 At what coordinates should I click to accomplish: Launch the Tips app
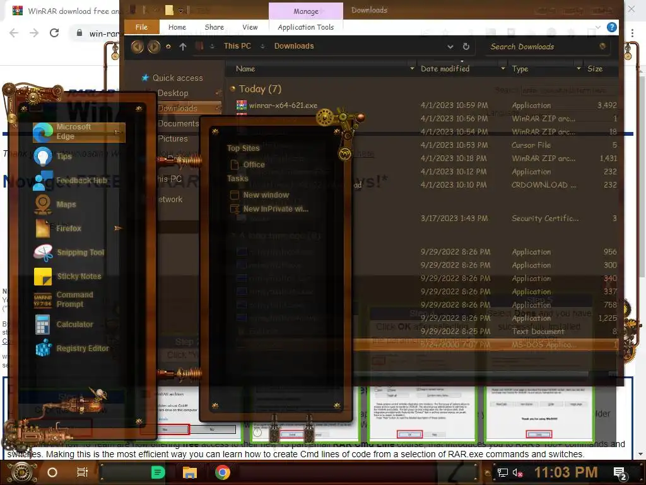click(64, 156)
